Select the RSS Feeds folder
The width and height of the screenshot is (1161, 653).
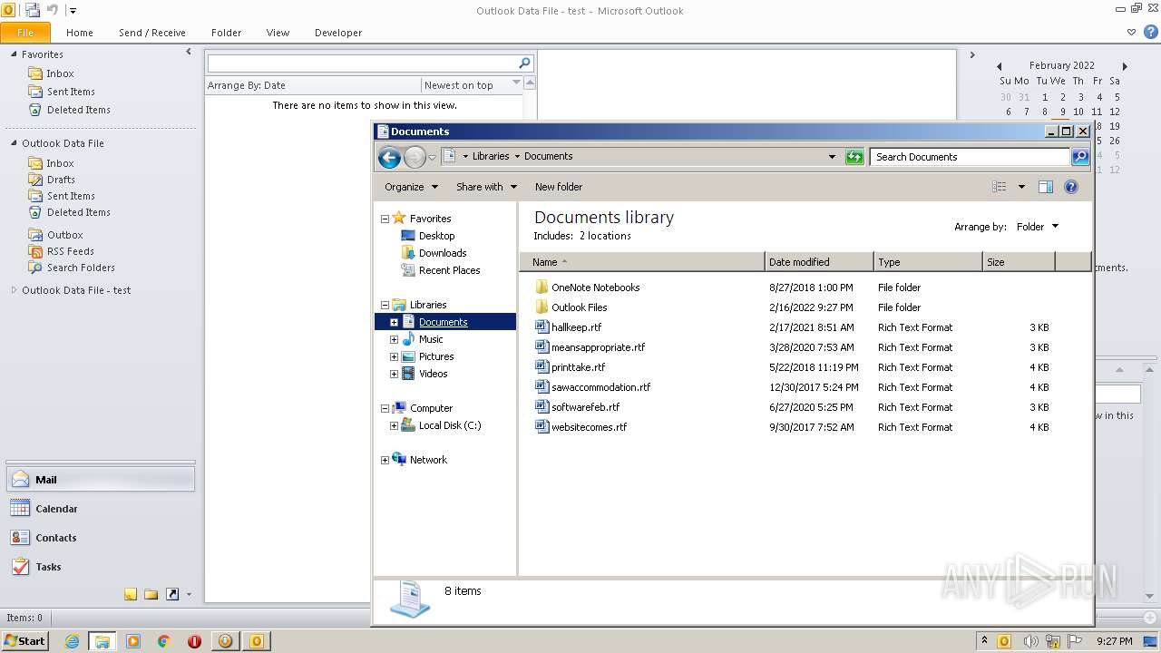61,251
